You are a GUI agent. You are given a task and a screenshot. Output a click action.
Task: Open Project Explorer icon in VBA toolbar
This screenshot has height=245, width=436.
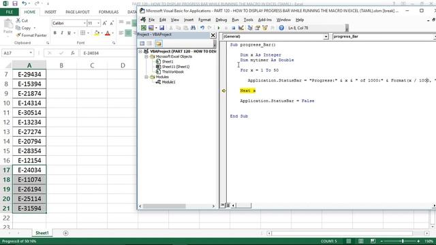[250, 28]
